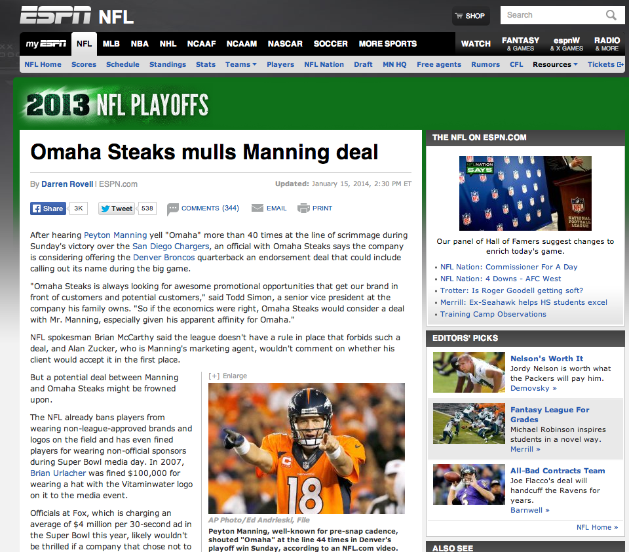
Task: Open author Darren Rovell's link
Action: point(67,184)
